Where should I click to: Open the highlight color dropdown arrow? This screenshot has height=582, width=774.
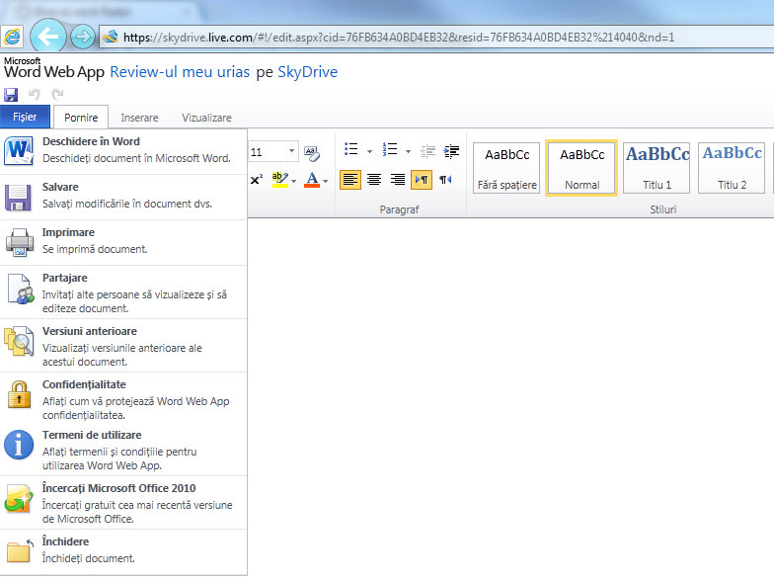[x=294, y=182]
